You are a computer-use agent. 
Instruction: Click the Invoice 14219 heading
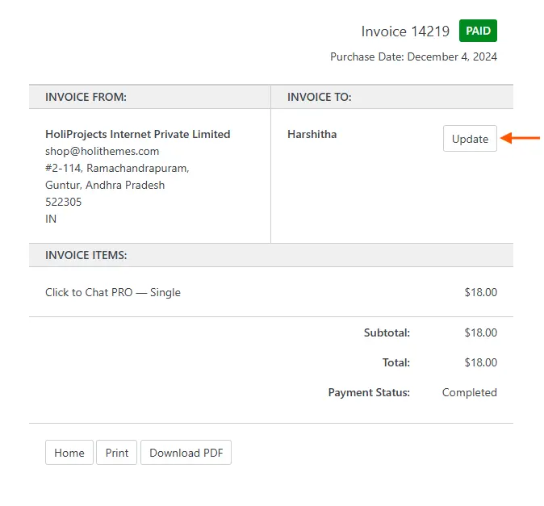(405, 32)
